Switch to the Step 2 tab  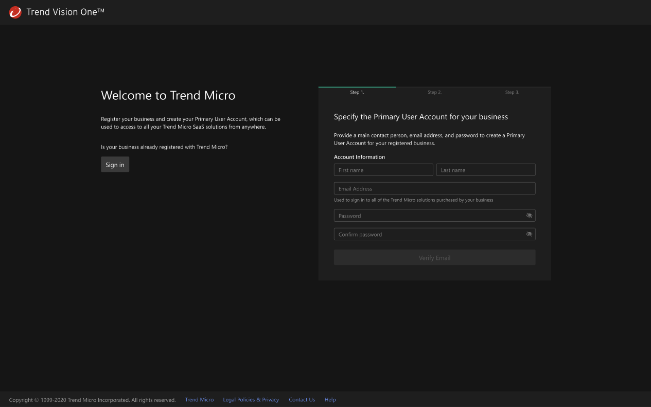coord(435,92)
